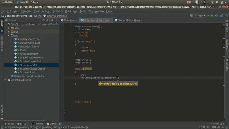Select BinarySearchTree in project tree
Viewport: 229px width, 129px height.
tap(30, 39)
